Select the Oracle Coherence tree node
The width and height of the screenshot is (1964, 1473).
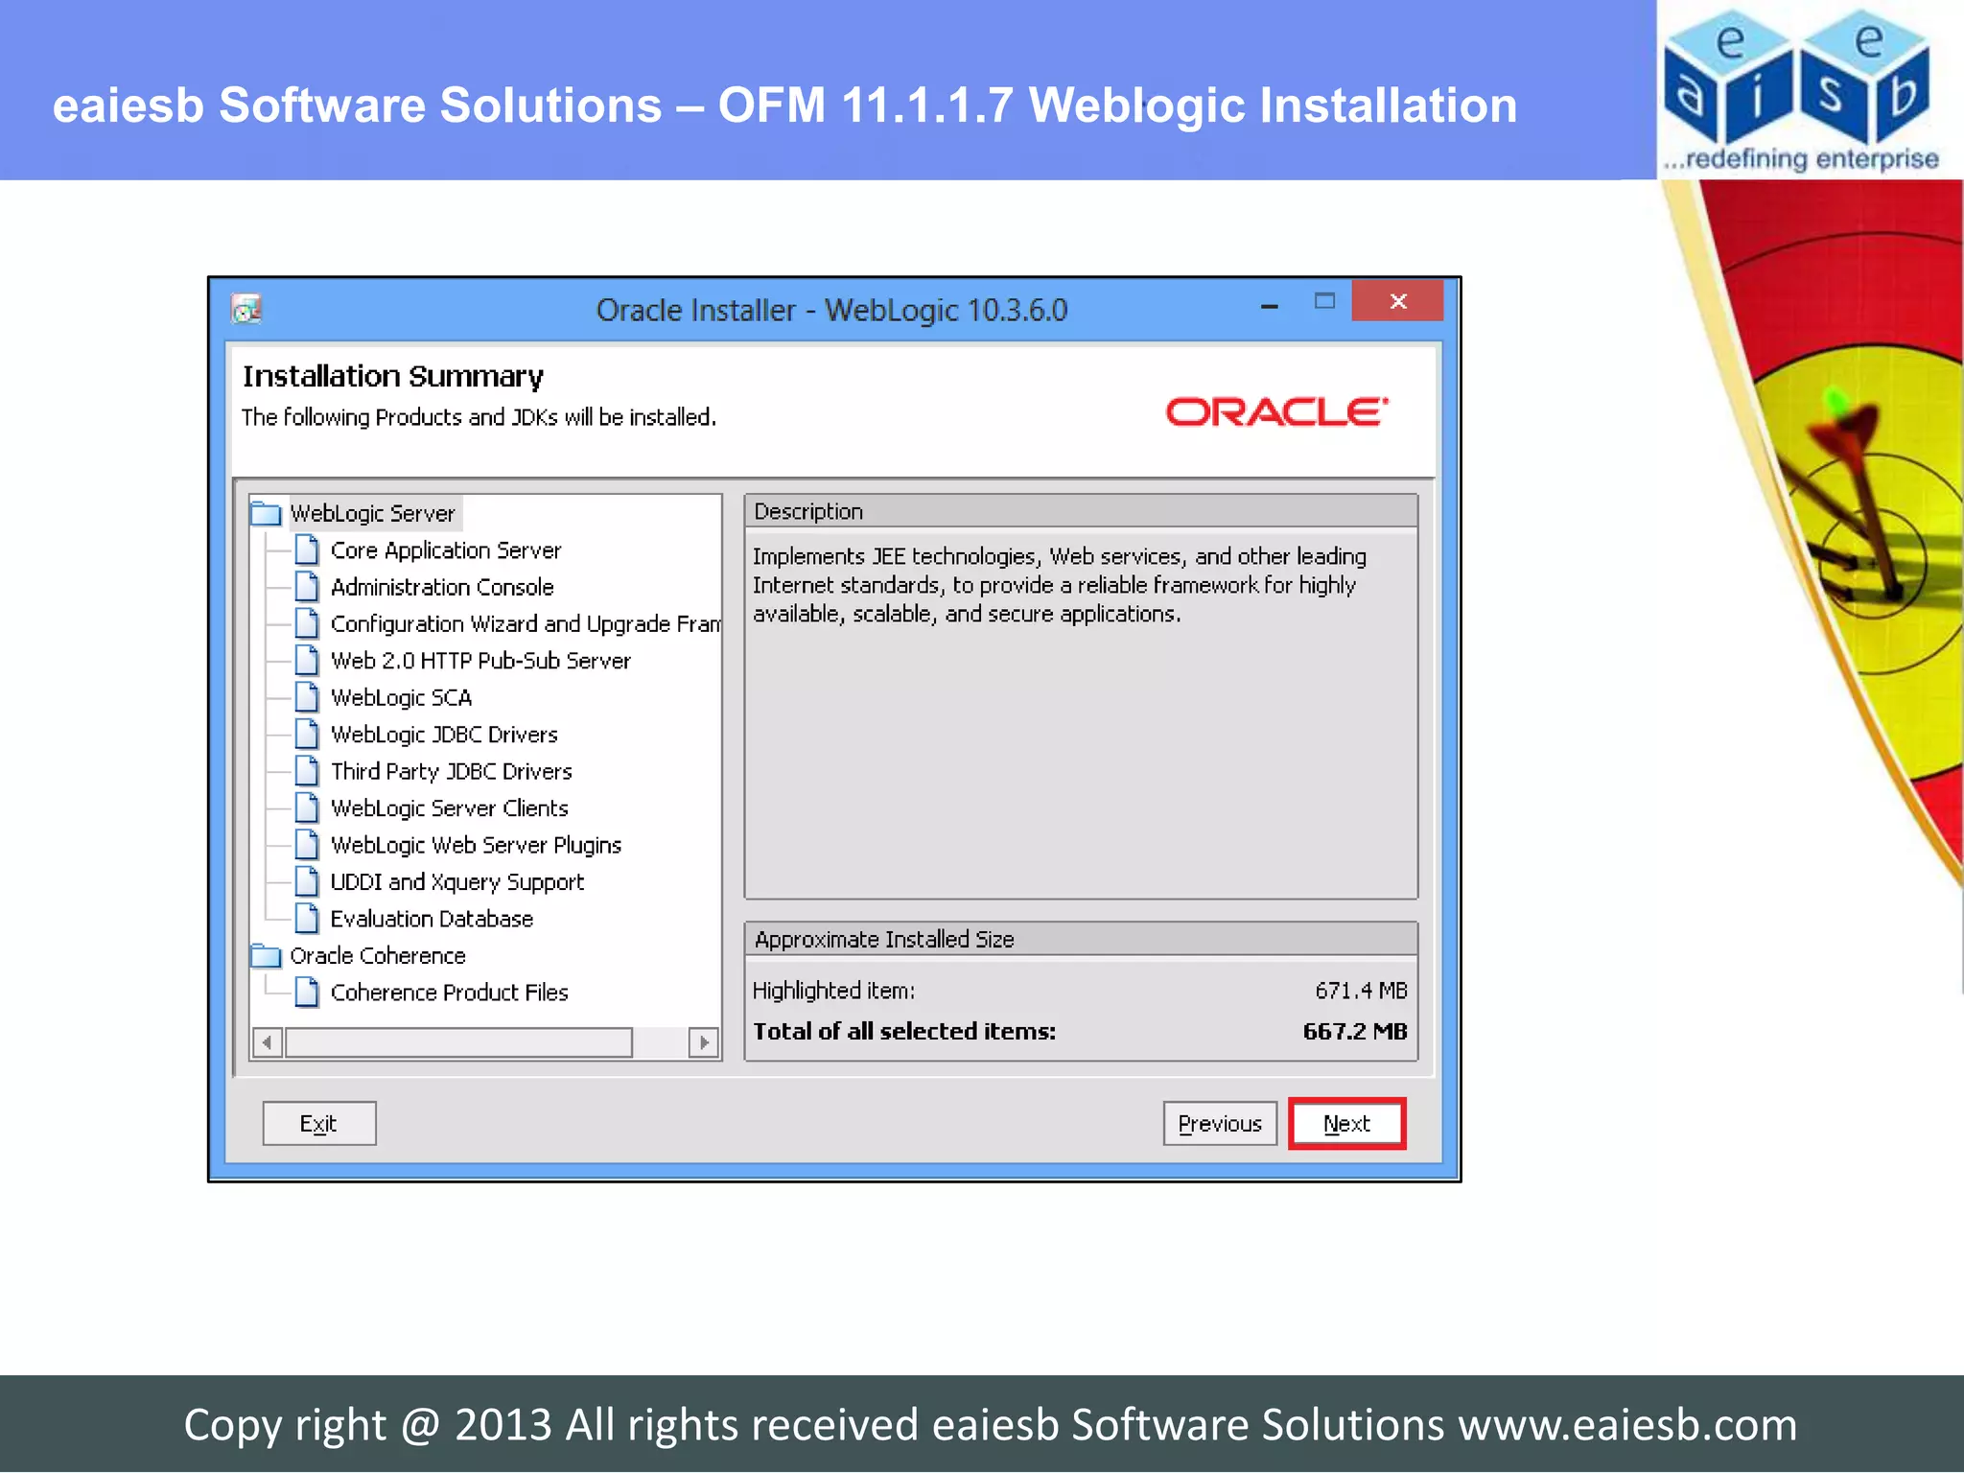pos(378,956)
